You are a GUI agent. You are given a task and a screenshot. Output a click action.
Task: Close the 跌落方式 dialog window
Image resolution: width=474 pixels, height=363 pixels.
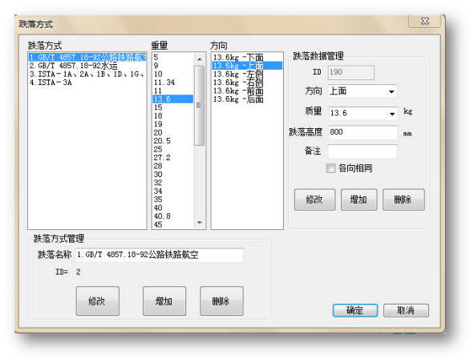click(x=425, y=21)
